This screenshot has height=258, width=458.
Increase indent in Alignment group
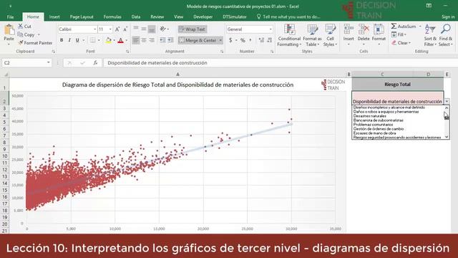pyautogui.click(x=170, y=40)
